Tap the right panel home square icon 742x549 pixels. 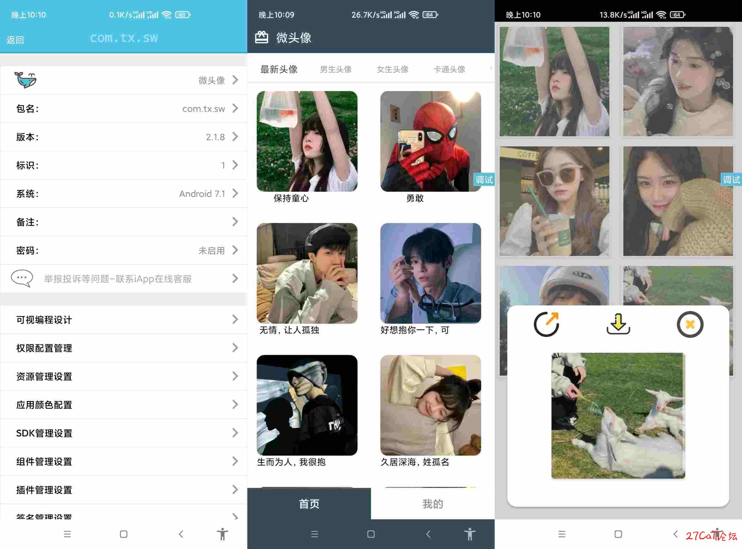(618, 534)
